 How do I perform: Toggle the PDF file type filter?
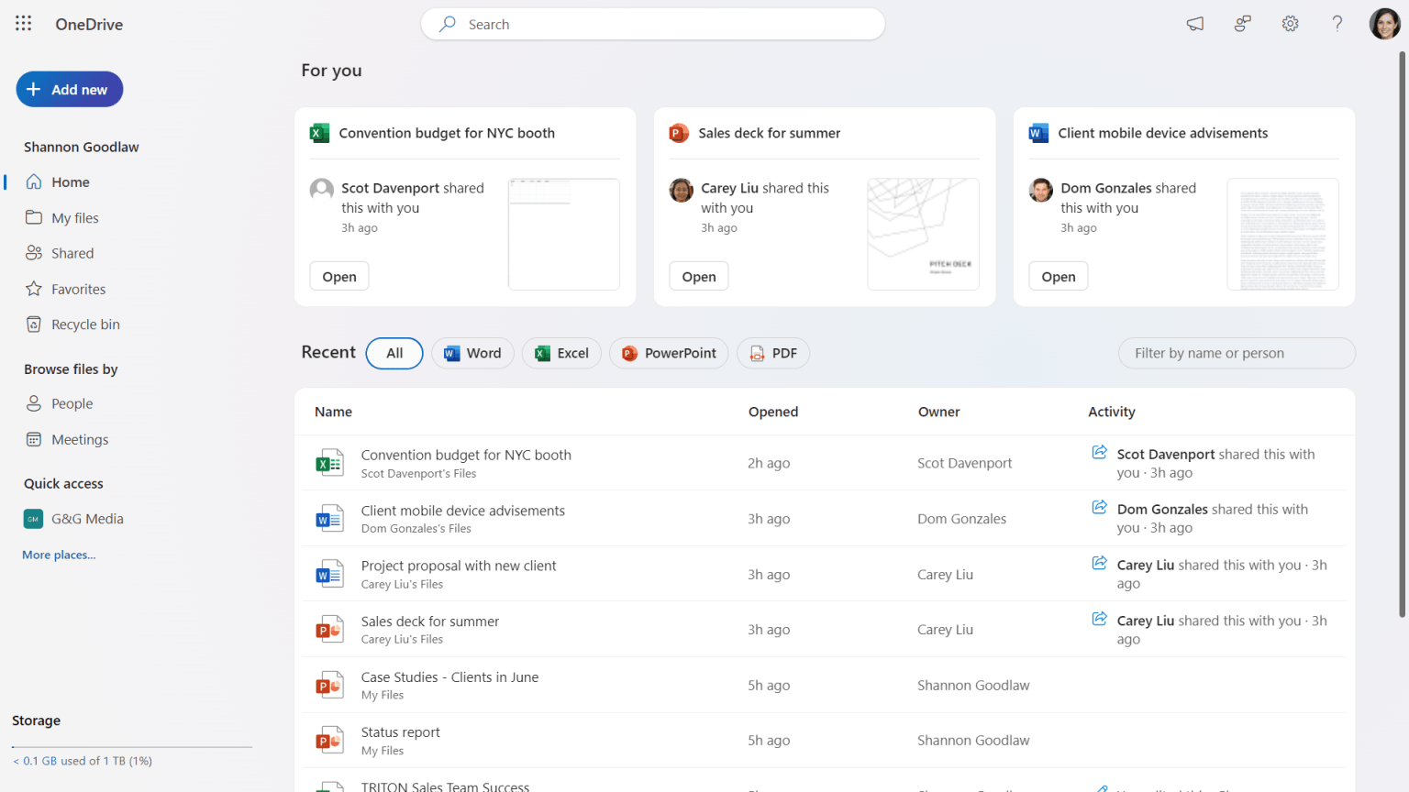pos(772,353)
